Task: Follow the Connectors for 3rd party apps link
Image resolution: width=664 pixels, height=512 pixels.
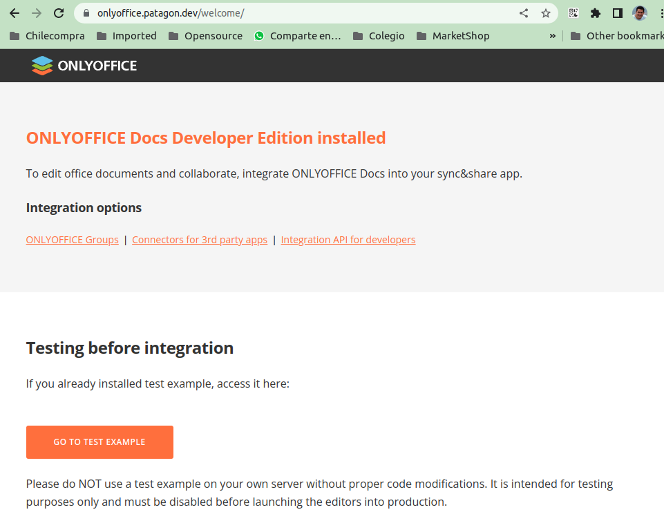Action: tap(200, 240)
